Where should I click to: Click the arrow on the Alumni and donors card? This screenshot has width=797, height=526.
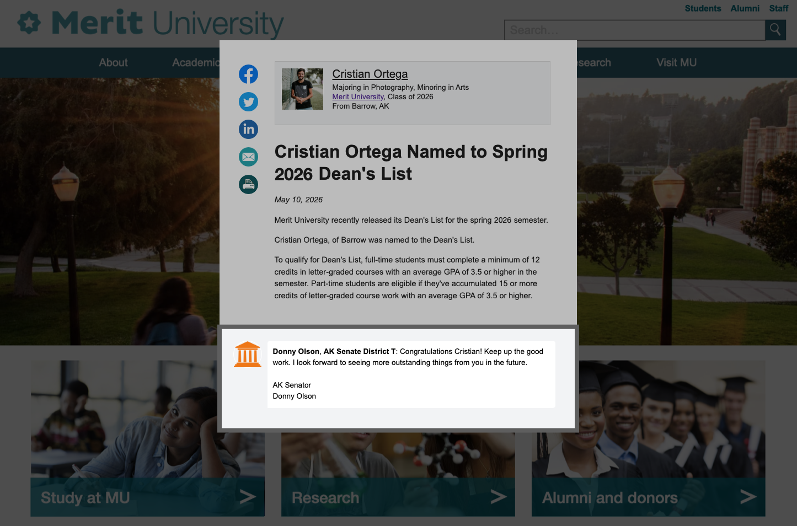click(x=748, y=497)
